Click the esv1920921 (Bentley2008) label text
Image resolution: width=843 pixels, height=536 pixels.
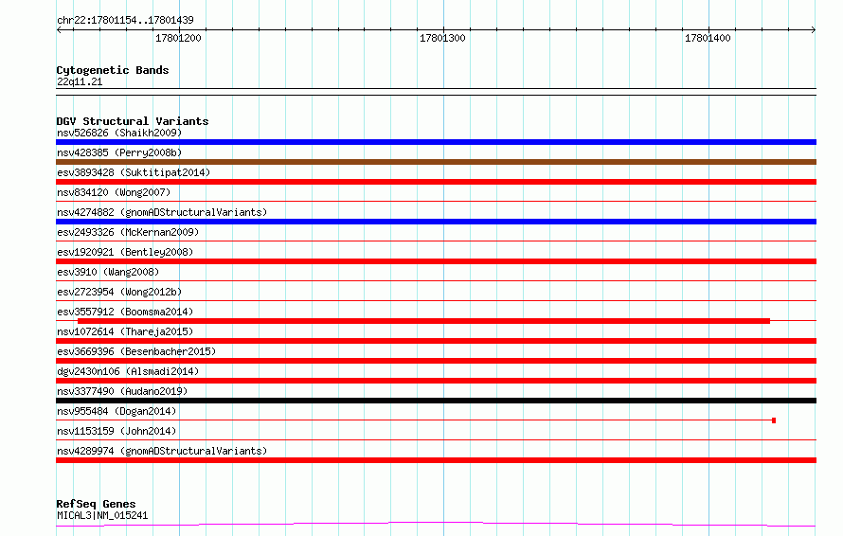point(125,252)
